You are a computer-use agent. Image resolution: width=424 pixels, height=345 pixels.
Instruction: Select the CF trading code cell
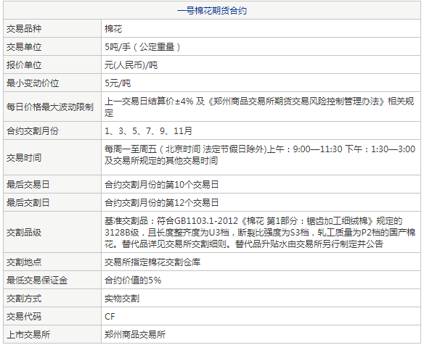coord(261,316)
